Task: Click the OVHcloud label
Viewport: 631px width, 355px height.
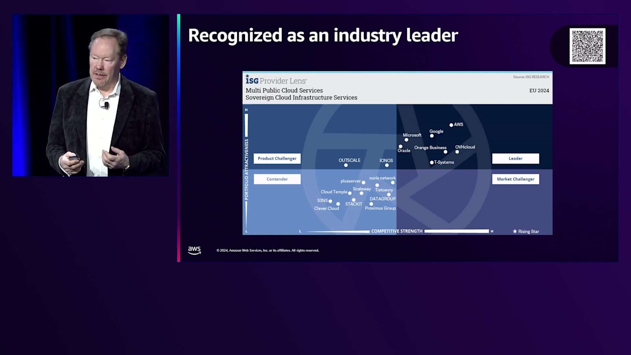Action: 465,147
